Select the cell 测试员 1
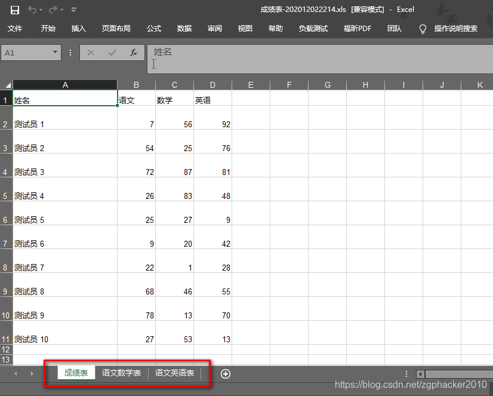This screenshot has height=396, width=493. coord(65,118)
